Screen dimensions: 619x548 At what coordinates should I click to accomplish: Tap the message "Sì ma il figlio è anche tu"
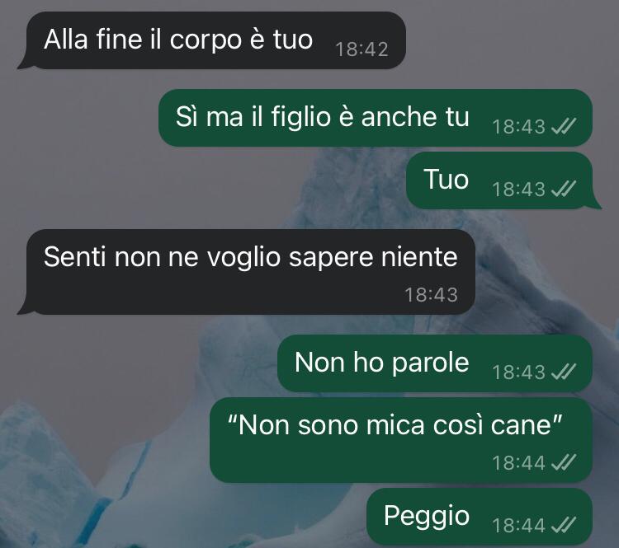pyautogui.click(x=376, y=118)
